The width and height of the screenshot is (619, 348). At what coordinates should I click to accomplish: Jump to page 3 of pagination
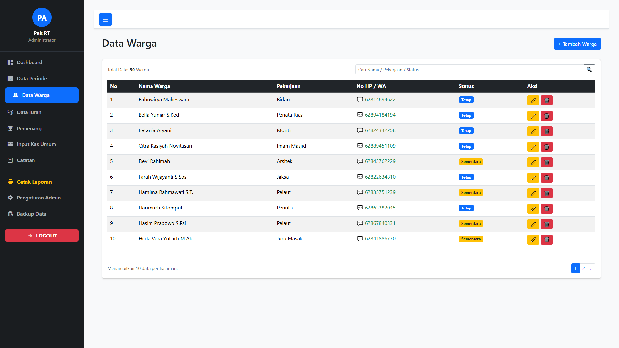click(591, 268)
